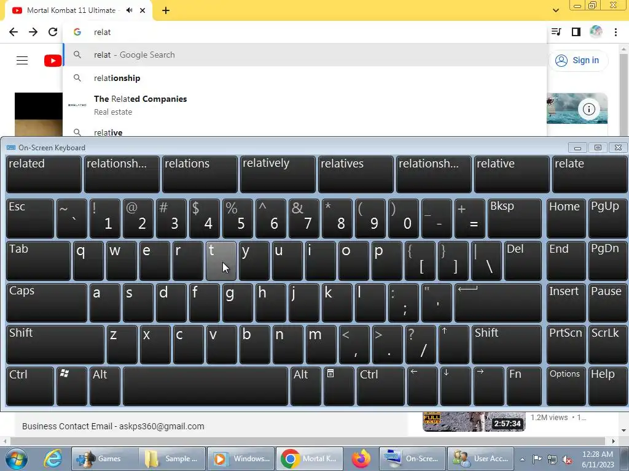Click the Enter key arrow
629x471 pixels.
(x=498, y=303)
